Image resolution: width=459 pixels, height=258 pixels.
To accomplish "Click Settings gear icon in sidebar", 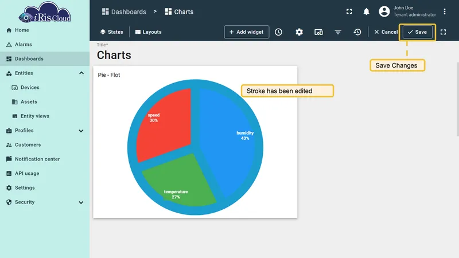I will 9,188.
